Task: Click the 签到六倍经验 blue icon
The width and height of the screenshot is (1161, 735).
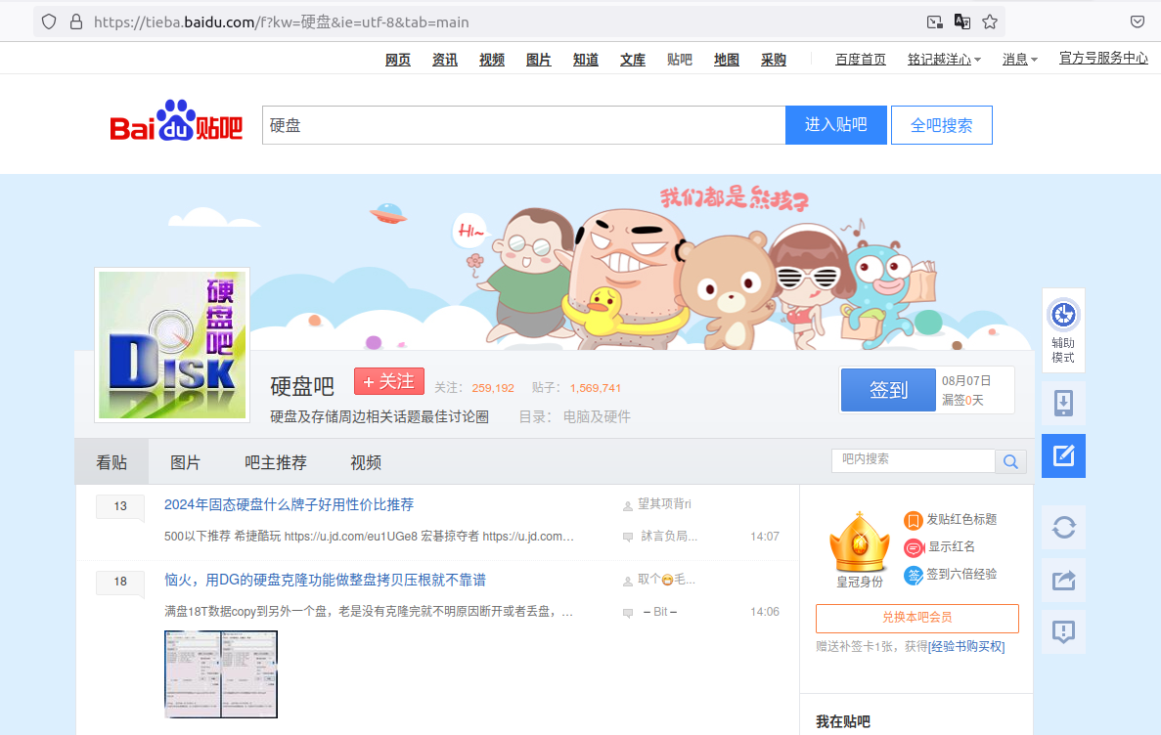Action: click(913, 575)
